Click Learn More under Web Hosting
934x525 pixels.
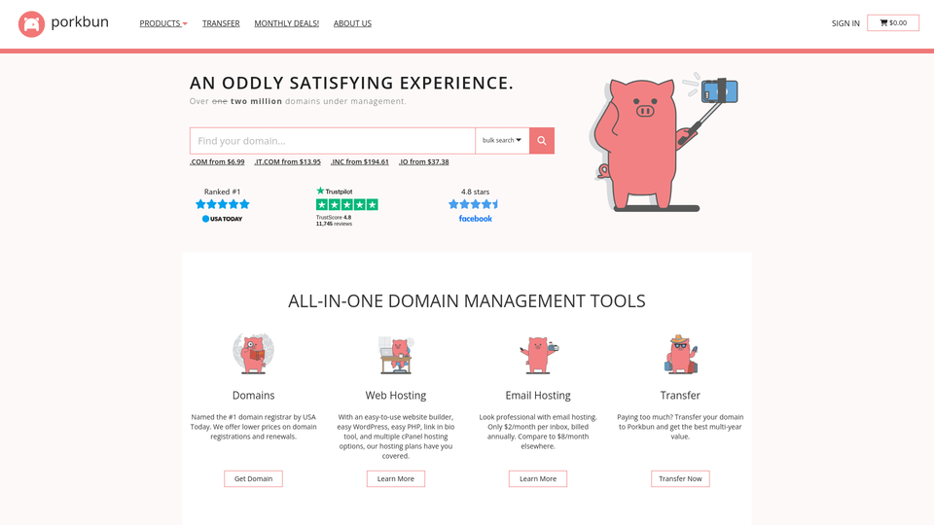396,478
